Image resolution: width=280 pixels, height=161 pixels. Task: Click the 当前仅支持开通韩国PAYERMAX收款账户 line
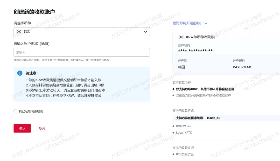click(204, 96)
